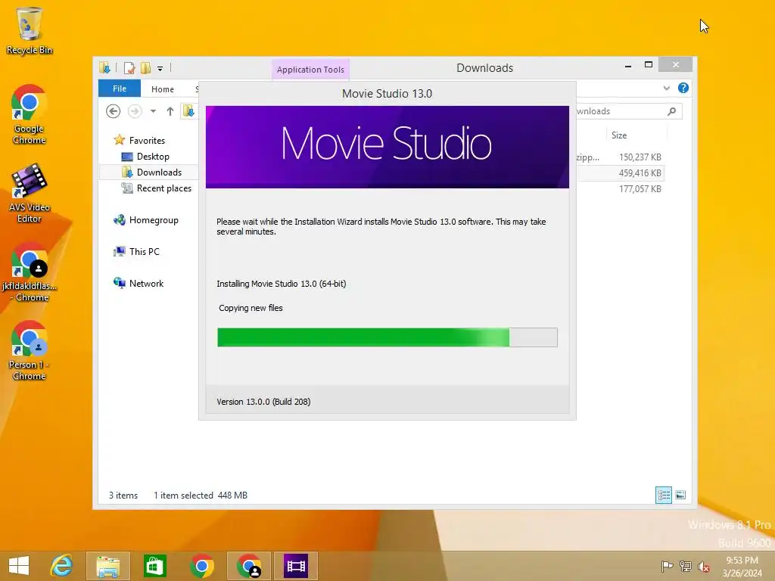
Task: Switch to the Home ribbon tab
Action: coord(163,89)
